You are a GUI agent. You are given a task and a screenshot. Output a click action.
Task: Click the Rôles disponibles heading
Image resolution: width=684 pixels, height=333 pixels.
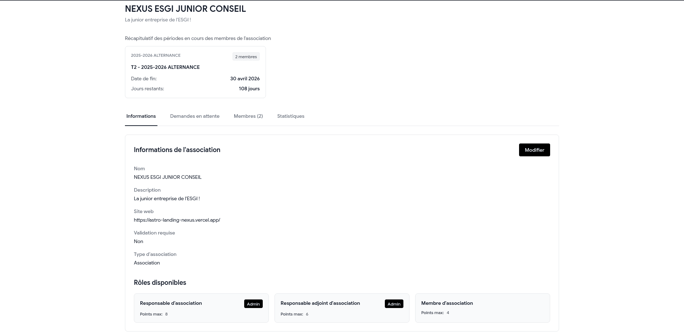(160, 283)
